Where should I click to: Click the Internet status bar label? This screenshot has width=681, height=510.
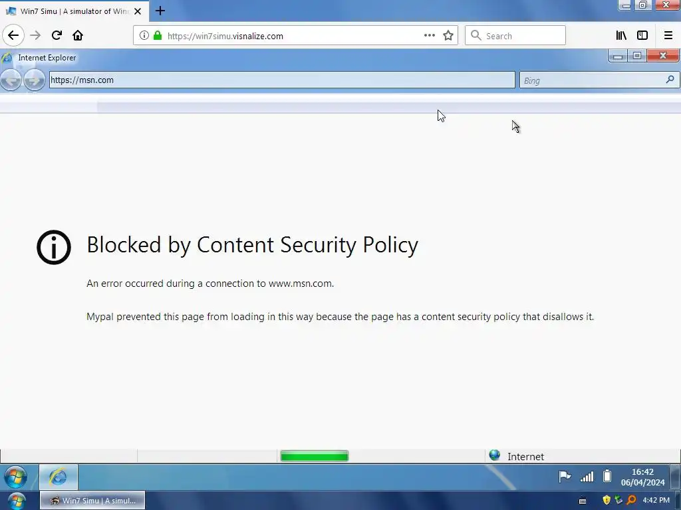pyautogui.click(x=525, y=456)
